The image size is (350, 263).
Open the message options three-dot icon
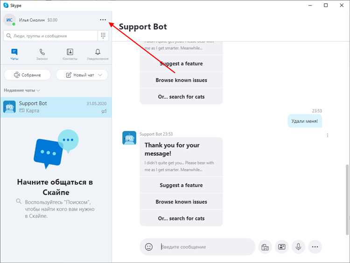(x=328, y=135)
